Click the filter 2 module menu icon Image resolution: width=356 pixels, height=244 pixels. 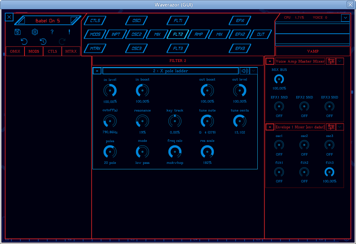97,71
